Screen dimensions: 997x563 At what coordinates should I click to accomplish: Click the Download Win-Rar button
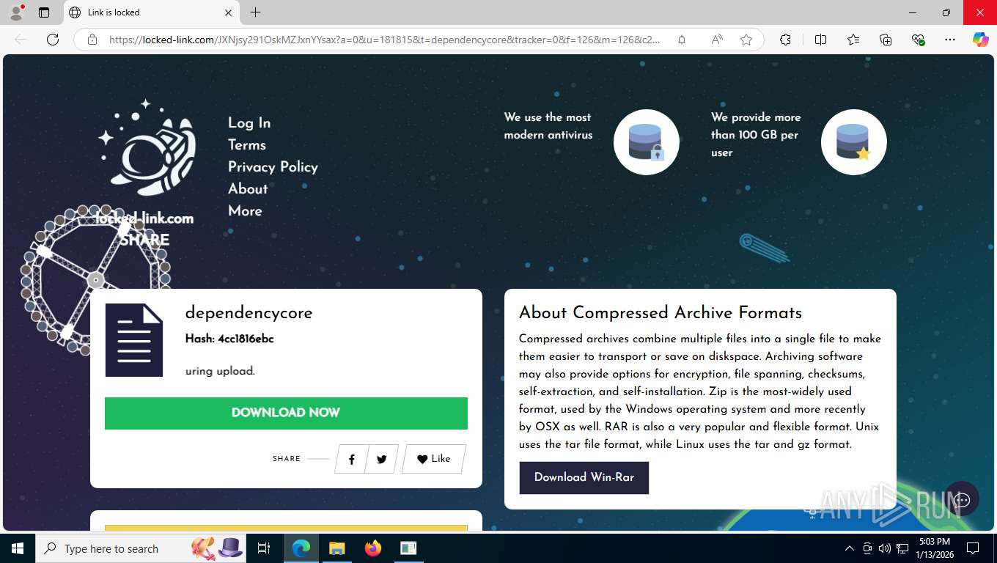(584, 477)
